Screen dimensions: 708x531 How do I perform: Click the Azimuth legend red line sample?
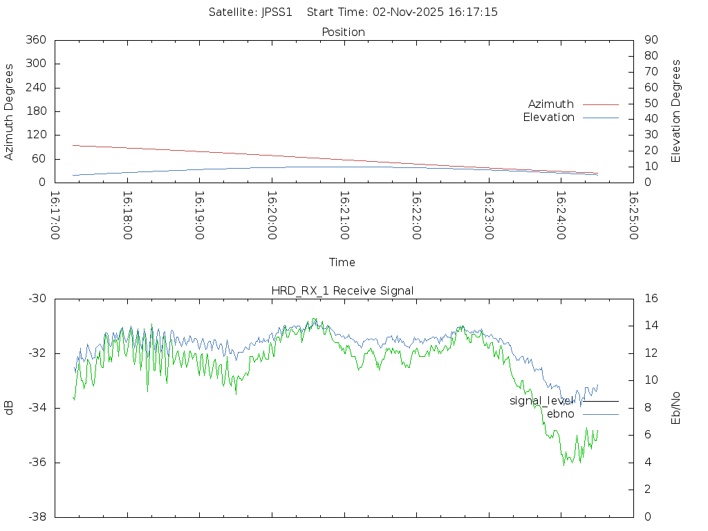pyautogui.click(x=600, y=104)
